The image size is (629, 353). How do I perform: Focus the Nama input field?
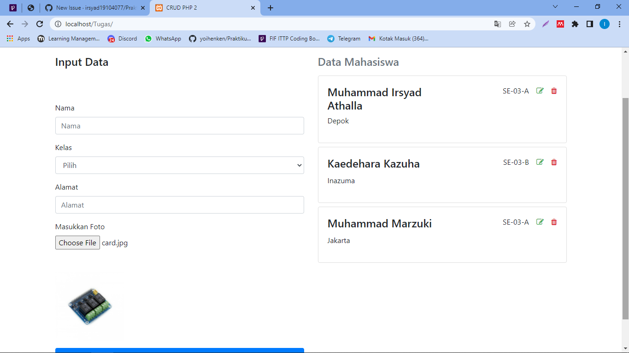pos(180,126)
